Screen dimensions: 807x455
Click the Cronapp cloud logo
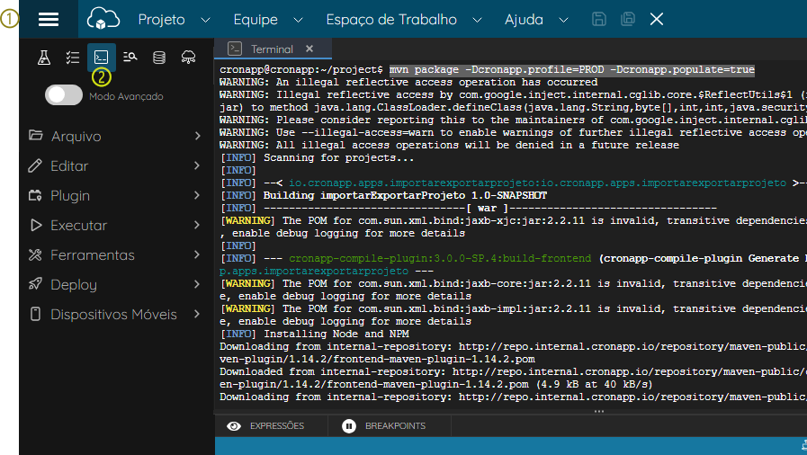click(103, 19)
